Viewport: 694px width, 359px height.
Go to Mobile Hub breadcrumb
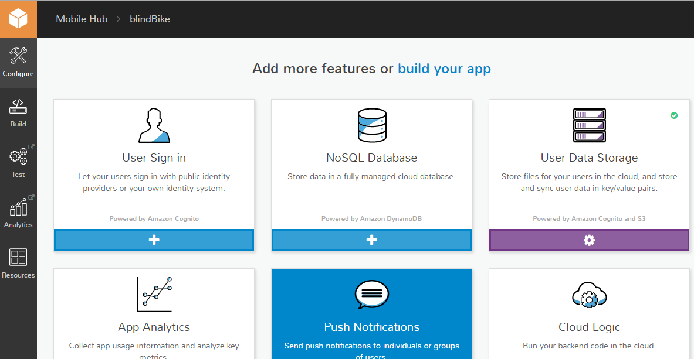[x=82, y=19]
